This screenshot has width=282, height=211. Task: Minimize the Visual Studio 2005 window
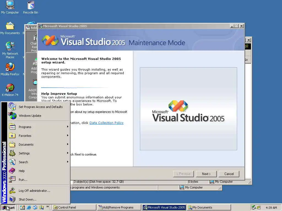click(232, 26)
